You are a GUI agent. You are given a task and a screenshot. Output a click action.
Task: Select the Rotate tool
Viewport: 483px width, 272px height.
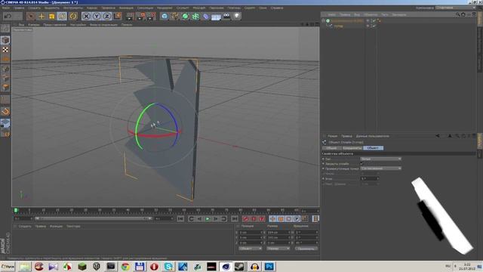tap(62, 16)
